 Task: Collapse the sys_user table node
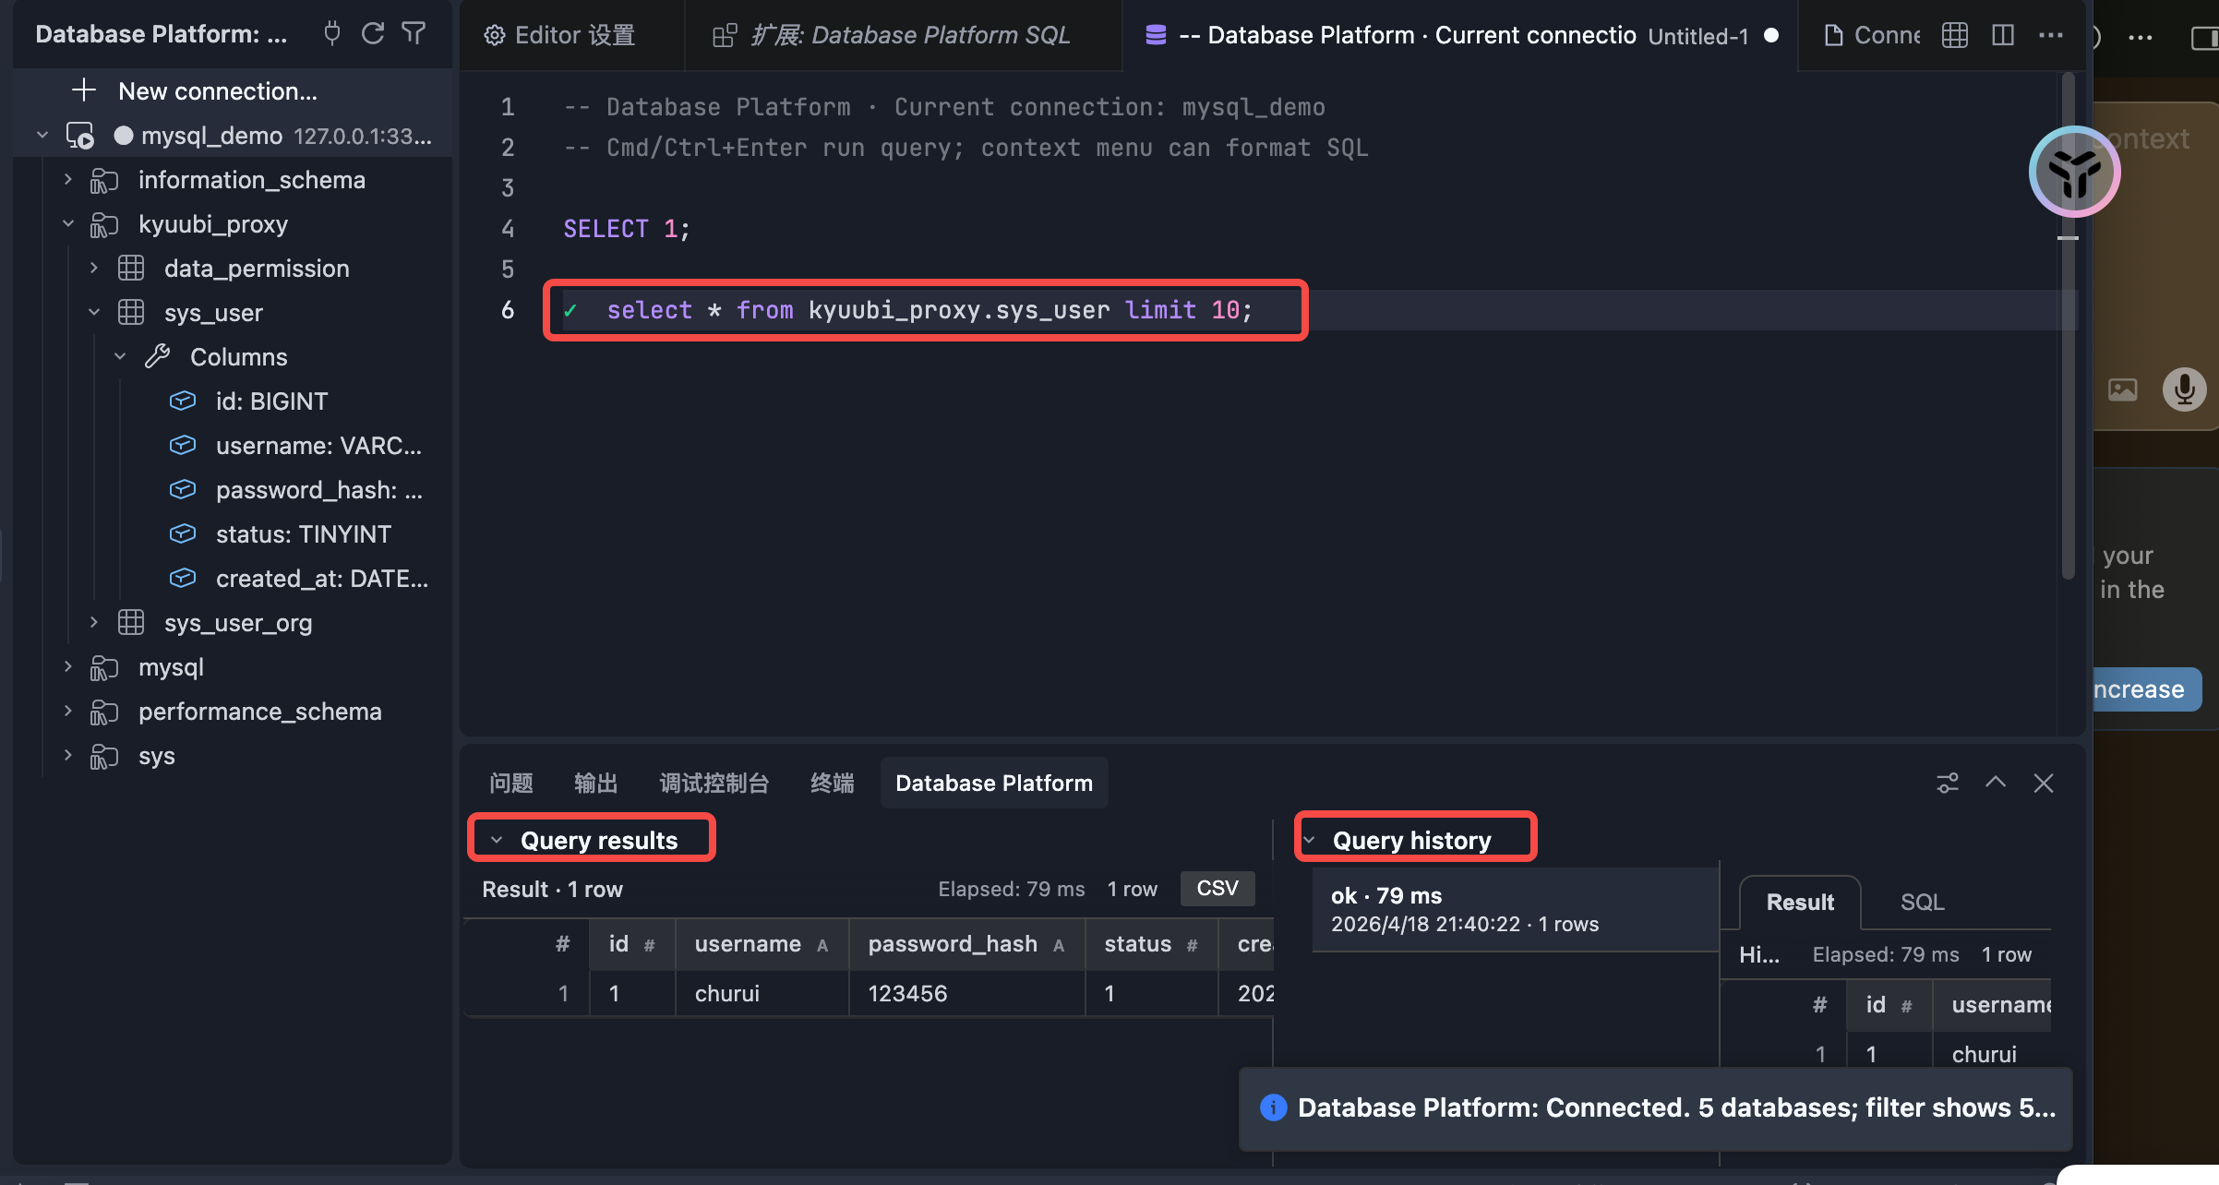pos(94,313)
